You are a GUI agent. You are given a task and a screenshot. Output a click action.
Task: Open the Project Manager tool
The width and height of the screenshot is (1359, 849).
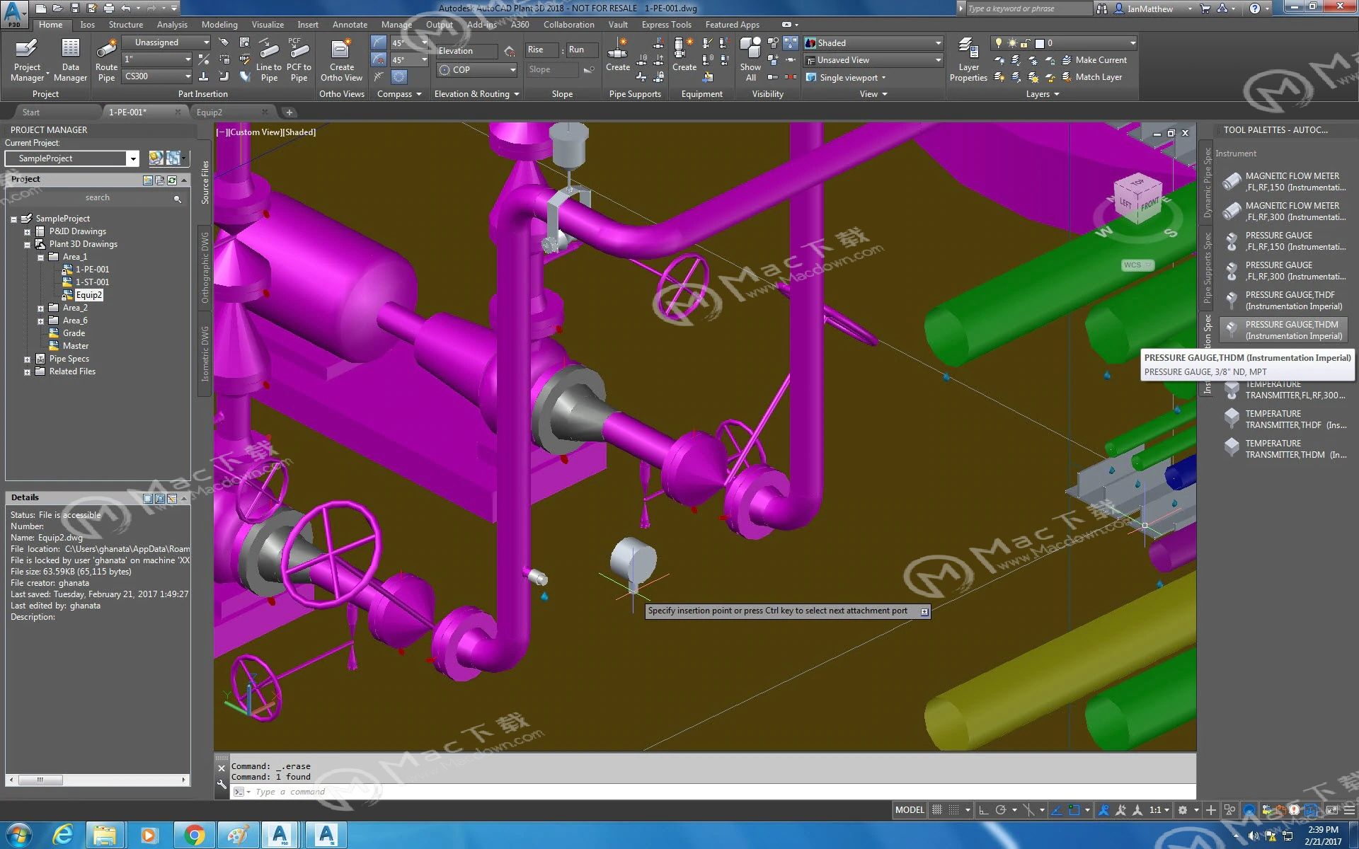(27, 59)
